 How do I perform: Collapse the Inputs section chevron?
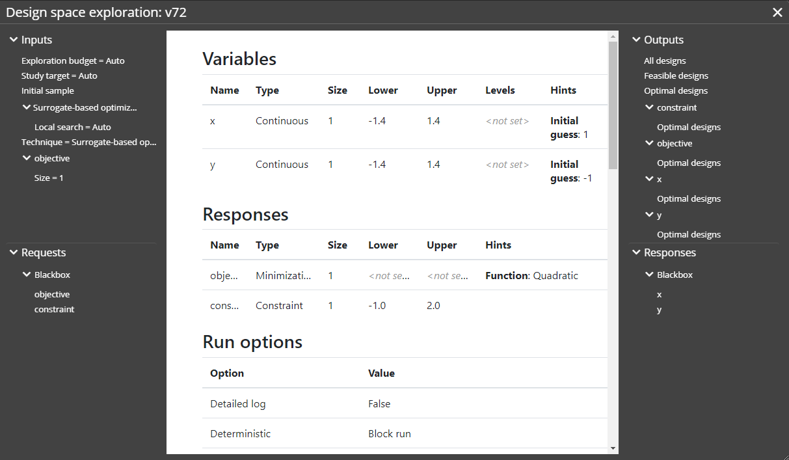13,40
